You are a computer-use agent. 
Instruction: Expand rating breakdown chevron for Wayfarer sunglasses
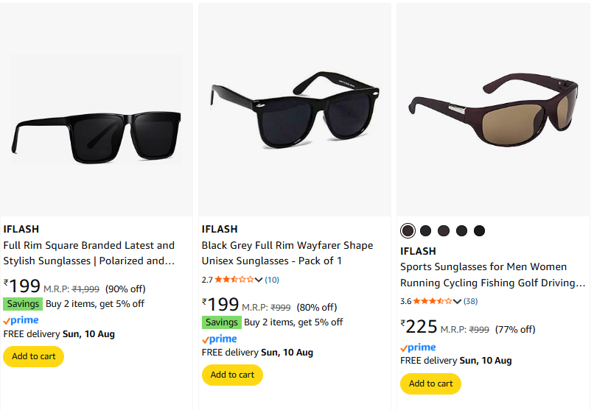click(x=259, y=280)
